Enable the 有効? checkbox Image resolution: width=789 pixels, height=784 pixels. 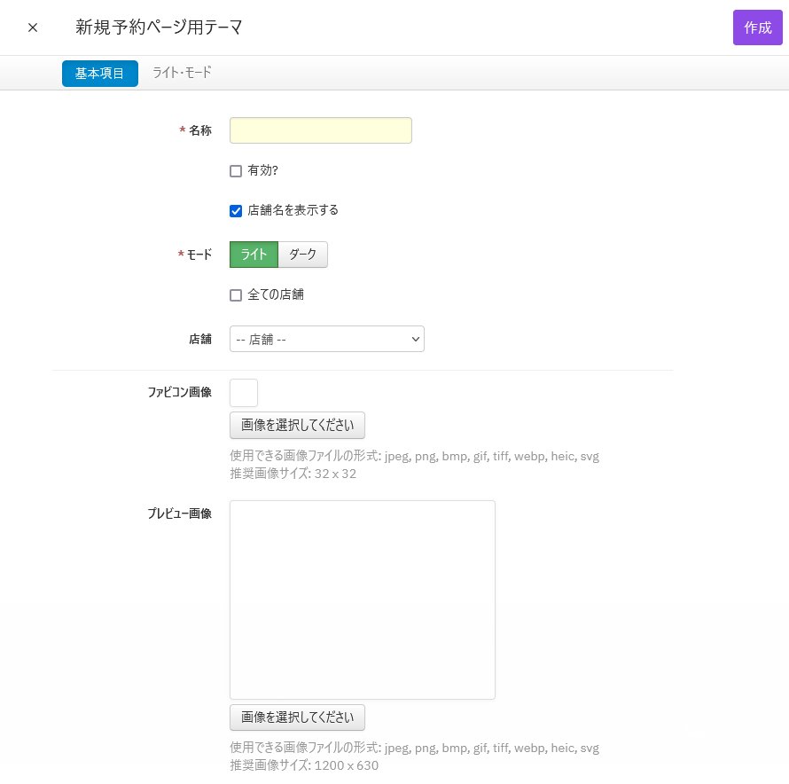click(x=236, y=171)
